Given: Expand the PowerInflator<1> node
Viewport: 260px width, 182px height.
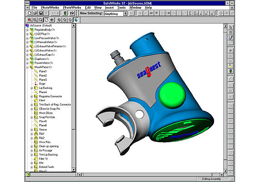Looking at the screenshot, I should (28, 63).
